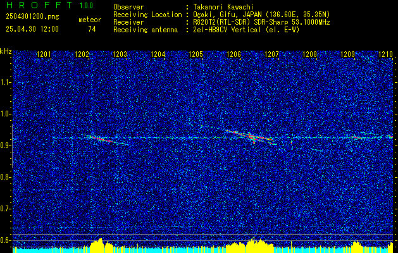Click the meteor count 74
The height and width of the screenshot is (253, 398).
pos(92,29)
